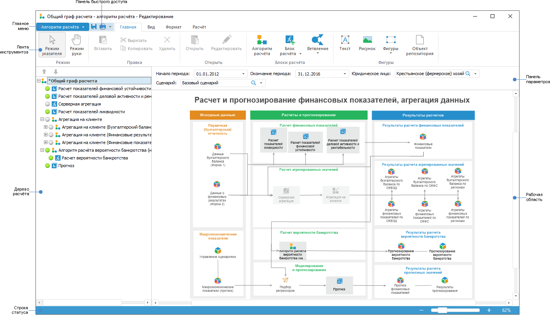Toggle status circle of Расчет показателей ликвидности

47,112
